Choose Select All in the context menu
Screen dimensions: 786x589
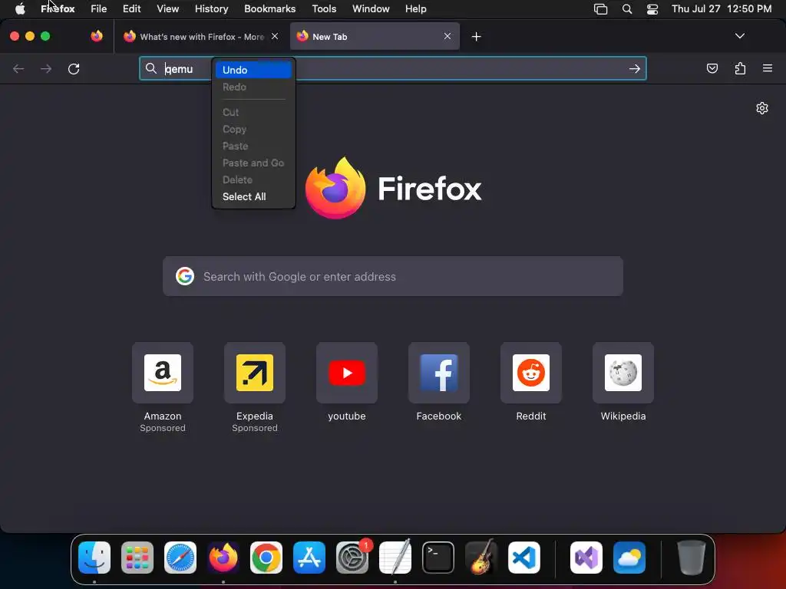point(253,197)
